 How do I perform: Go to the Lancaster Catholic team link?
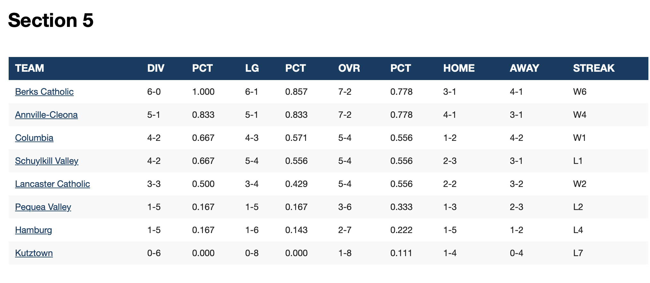point(52,184)
